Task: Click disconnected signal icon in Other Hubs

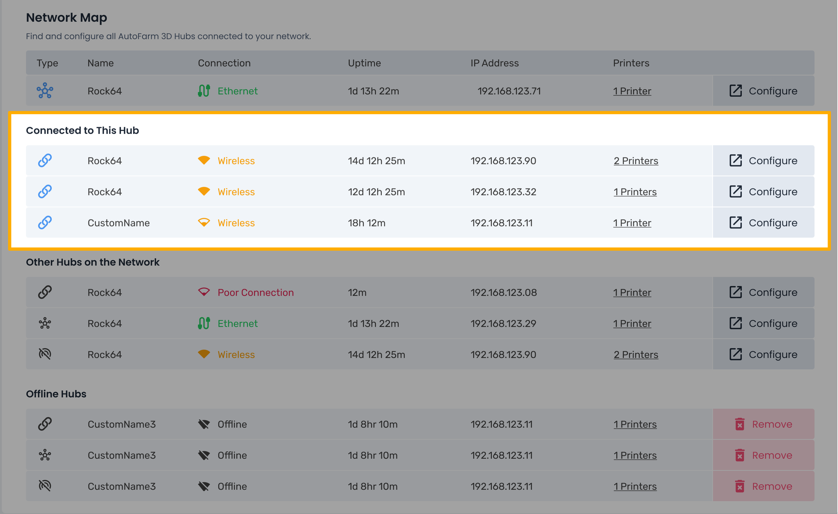Action: tap(45, 354)
